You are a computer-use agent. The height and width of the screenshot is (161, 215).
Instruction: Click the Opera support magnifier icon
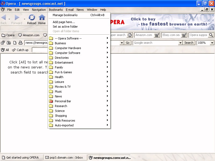211,35
